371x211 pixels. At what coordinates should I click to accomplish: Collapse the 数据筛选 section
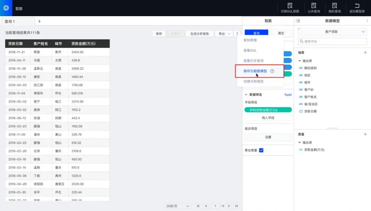(x=246, y=95)
